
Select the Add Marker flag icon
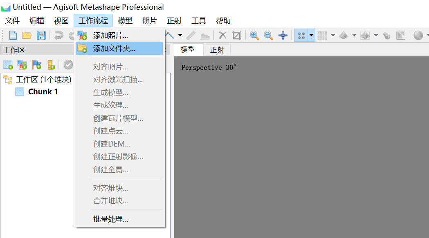click(x=36, y=64)
